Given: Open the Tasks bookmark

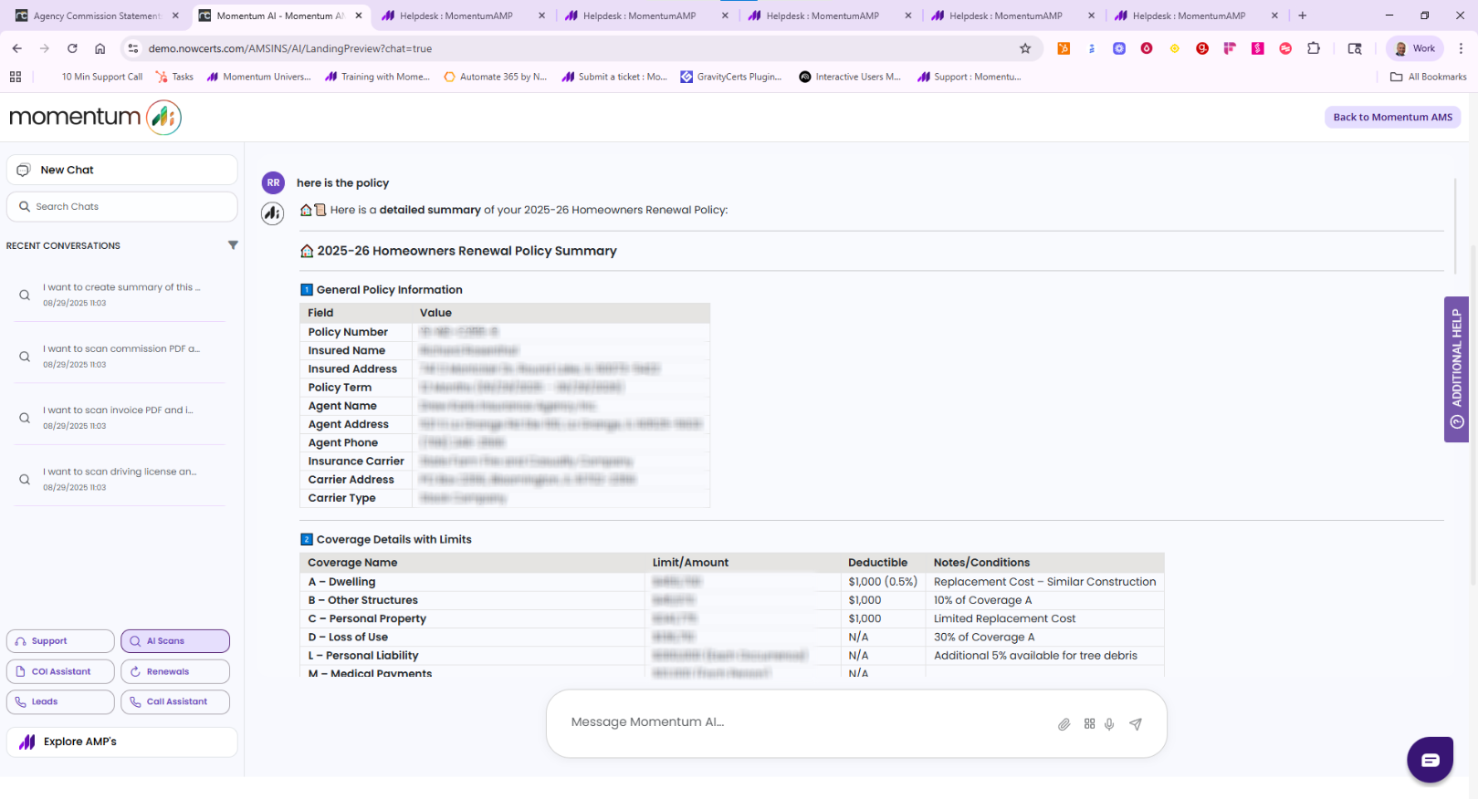Looking at the screenshot, I should click(x=174, y=77).
